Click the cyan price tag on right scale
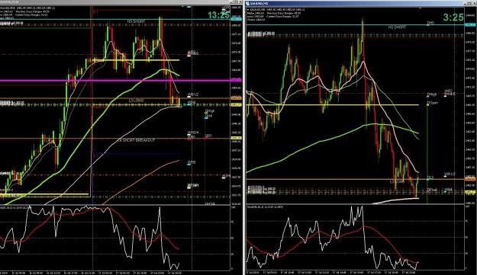The width and height of the screenshot is (477, 275). tap(470, 24)
